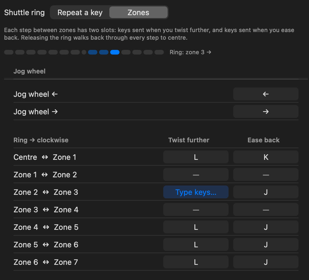Image resolution: width=309 pixels, height=280 pixels.
Task: Click the bright blue zone 3 indicator pill
Action: pos(115,52)
